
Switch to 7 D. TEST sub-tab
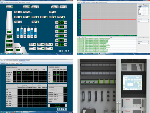[x=13, y=63]
